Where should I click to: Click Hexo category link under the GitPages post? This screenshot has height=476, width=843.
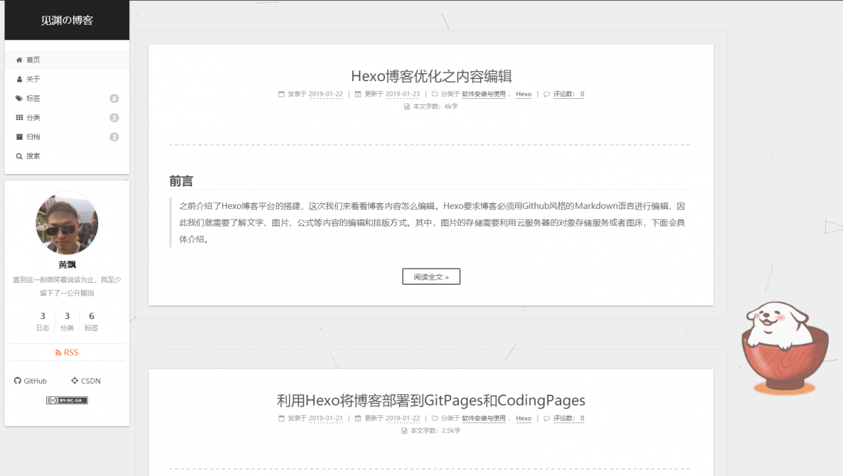click(524, 419)
